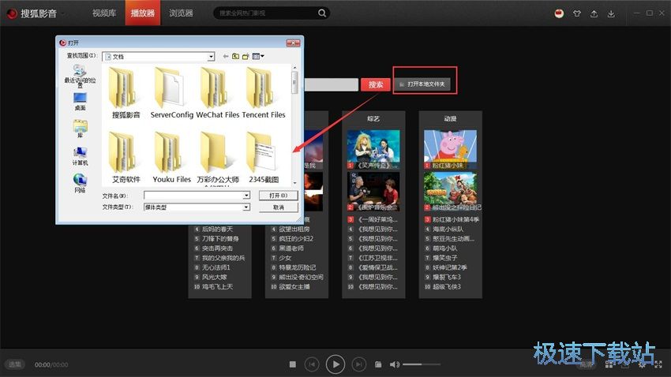
Task: Expand the 文件类型 dropdown arrow
Action: 246,207
